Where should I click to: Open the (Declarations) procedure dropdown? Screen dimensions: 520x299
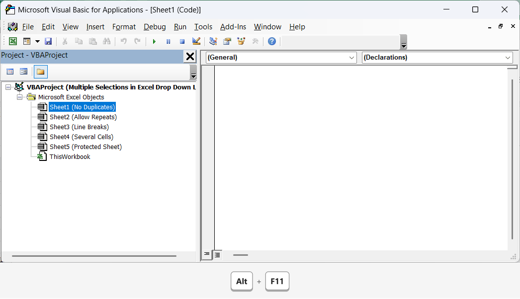click(x=437, y=57)
